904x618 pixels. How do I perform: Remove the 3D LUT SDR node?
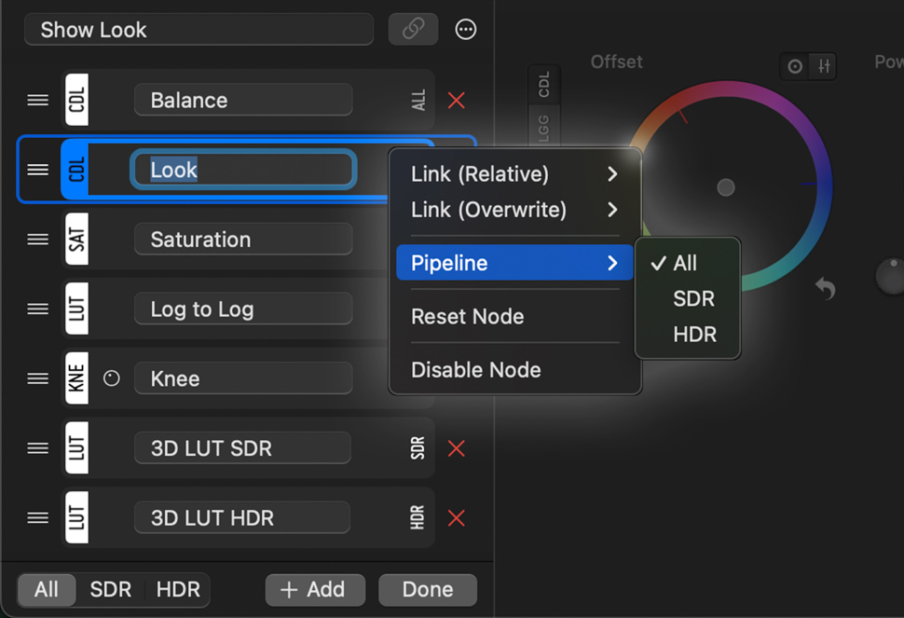[456, 448]
